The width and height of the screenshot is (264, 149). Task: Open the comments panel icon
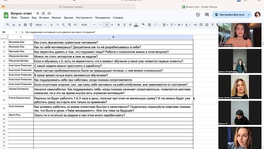[207, 15]
